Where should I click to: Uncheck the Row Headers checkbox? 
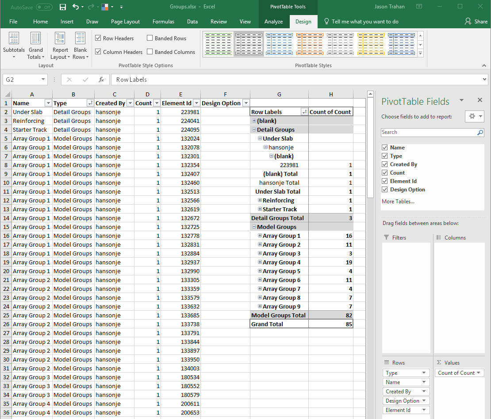pos(98,38)
